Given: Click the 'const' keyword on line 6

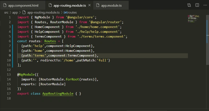Looking at the screenshot, I should tap(22, 41).
